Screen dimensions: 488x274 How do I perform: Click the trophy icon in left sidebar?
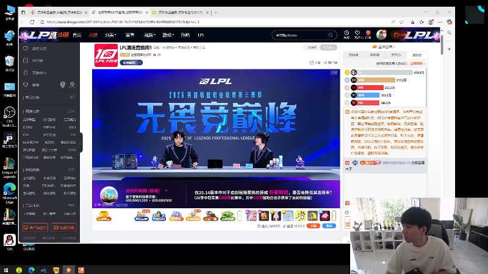pyautogui.click(x=26, y=85)
